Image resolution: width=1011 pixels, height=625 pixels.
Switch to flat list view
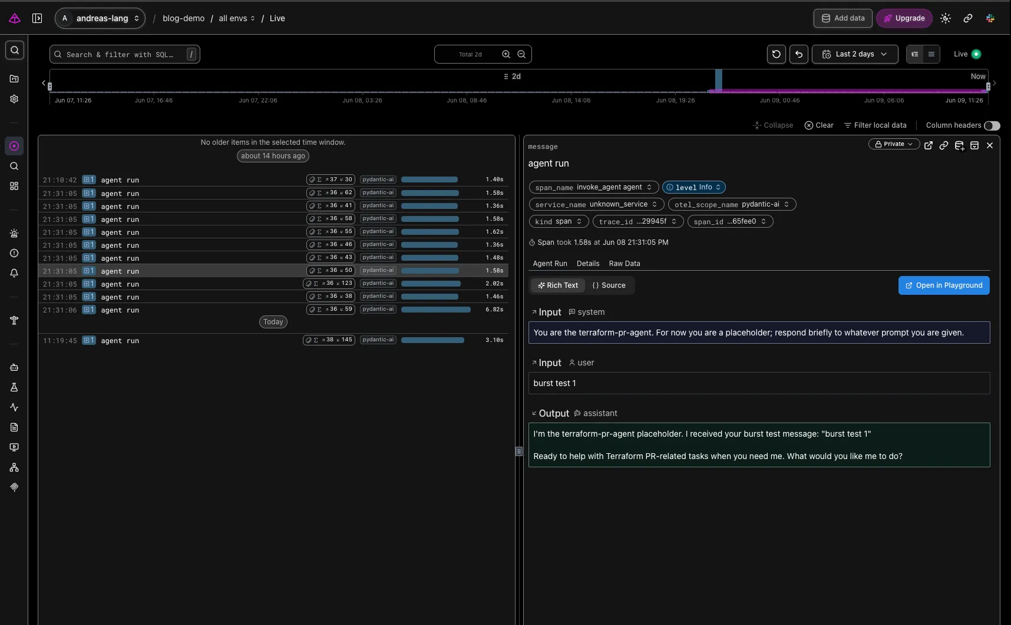931,54
